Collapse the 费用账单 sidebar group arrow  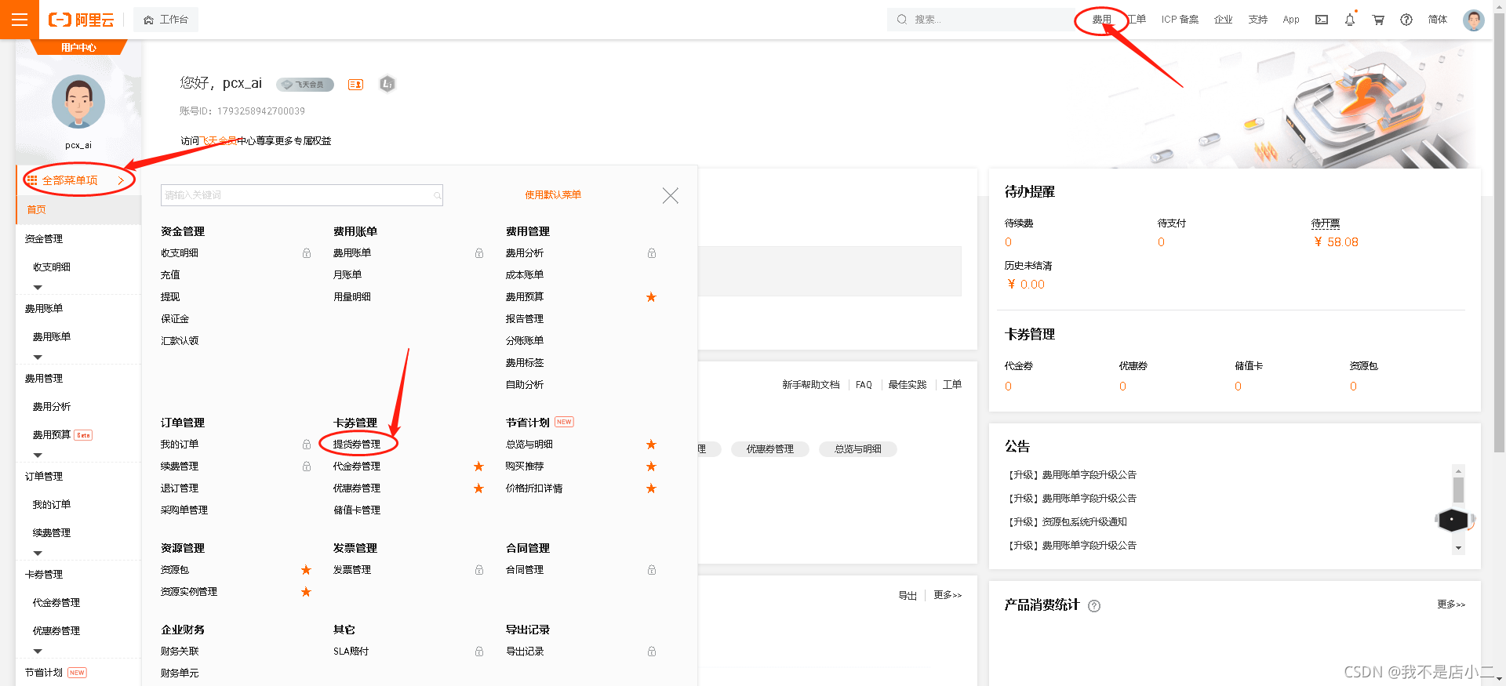click(38, 358)
